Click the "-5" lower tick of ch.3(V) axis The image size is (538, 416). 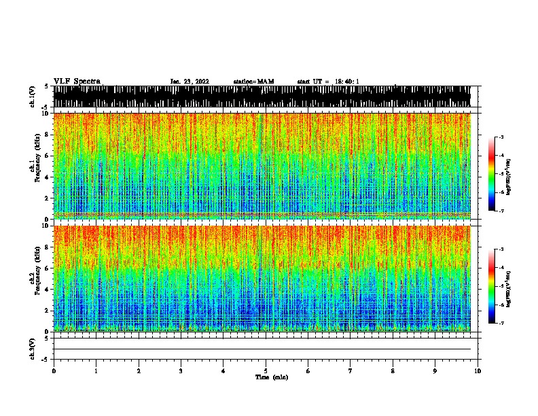(46, 360)
